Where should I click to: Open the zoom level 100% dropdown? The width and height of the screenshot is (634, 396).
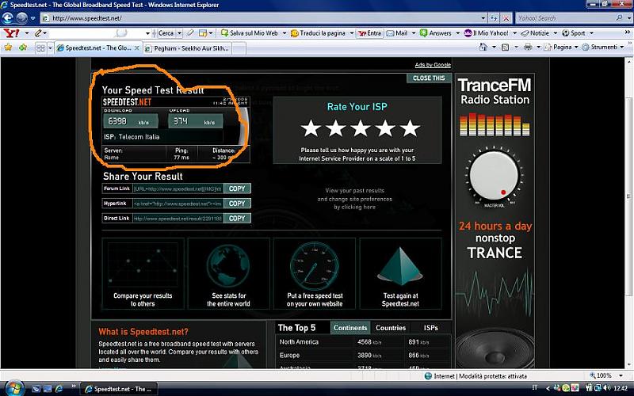click(621, 375)
